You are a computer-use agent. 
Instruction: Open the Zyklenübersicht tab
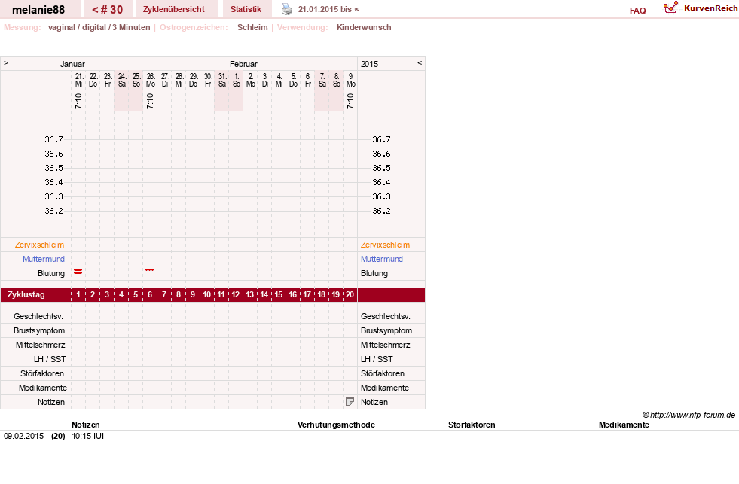[x=174, y=10]
